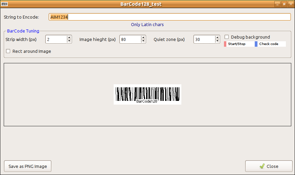Minimize the BarCode128_test window

[x=277, y=4]
